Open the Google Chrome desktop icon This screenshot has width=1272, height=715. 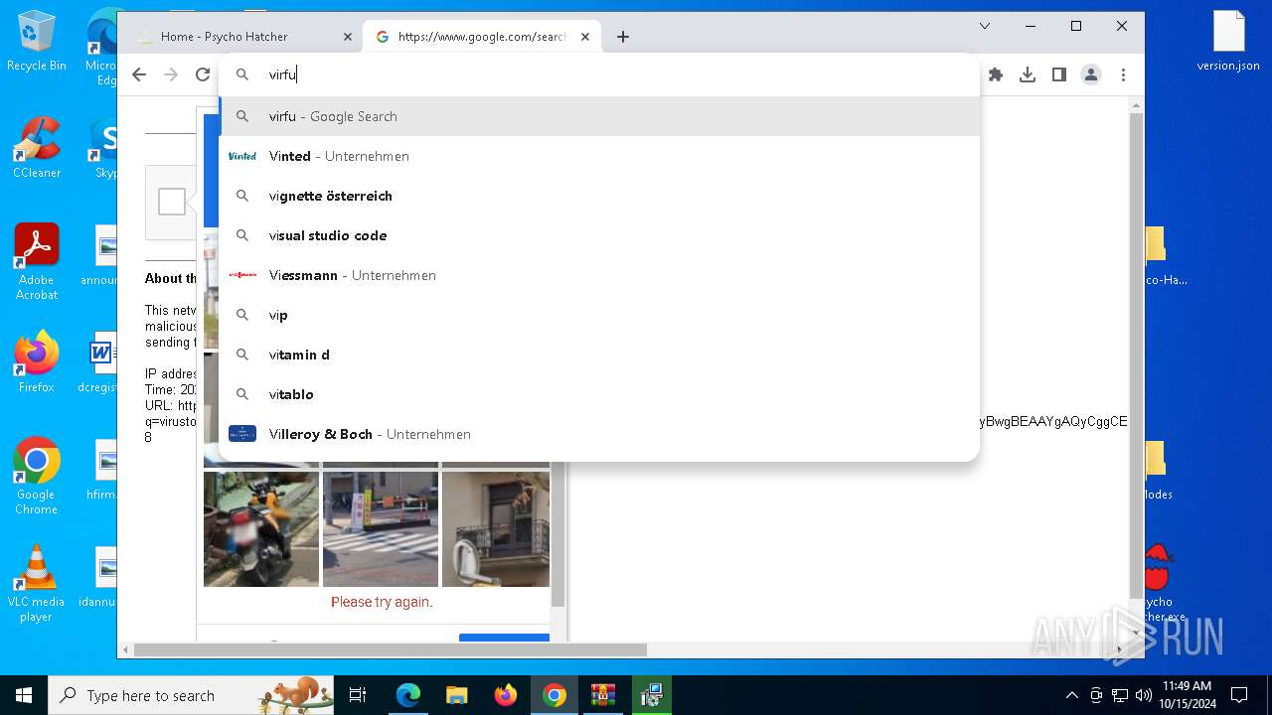pos(37,477)
